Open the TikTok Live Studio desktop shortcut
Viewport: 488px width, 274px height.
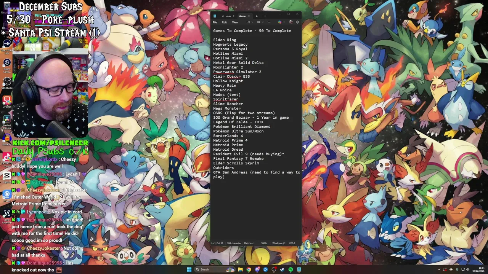(x=7, y=159)
